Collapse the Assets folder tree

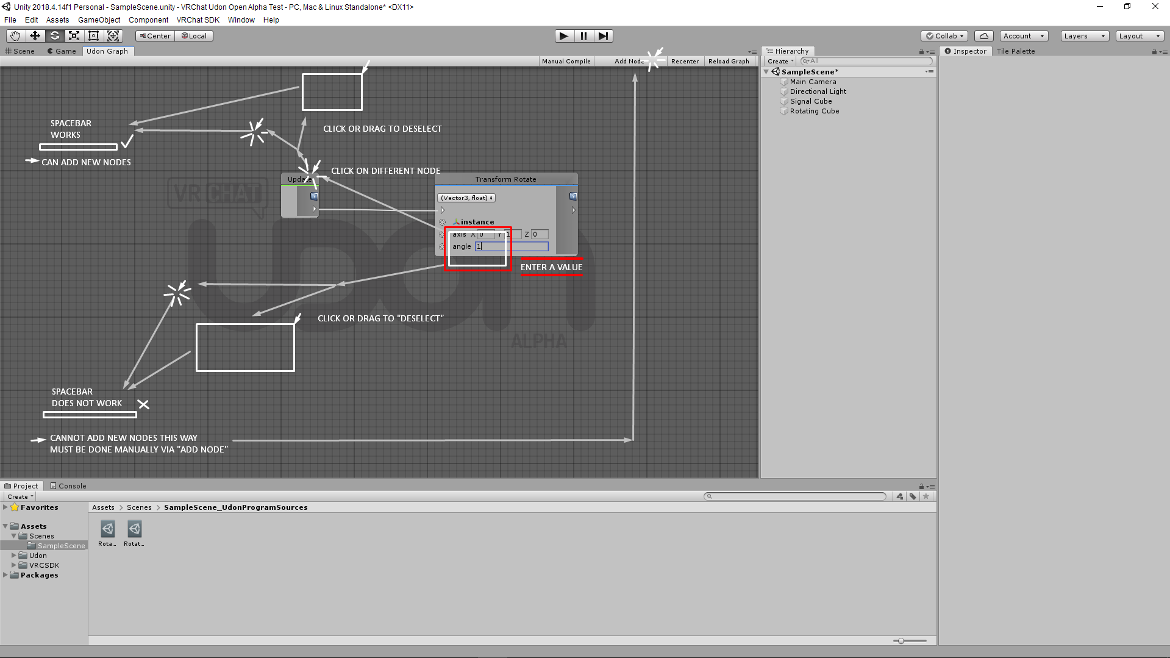[5, 526]
